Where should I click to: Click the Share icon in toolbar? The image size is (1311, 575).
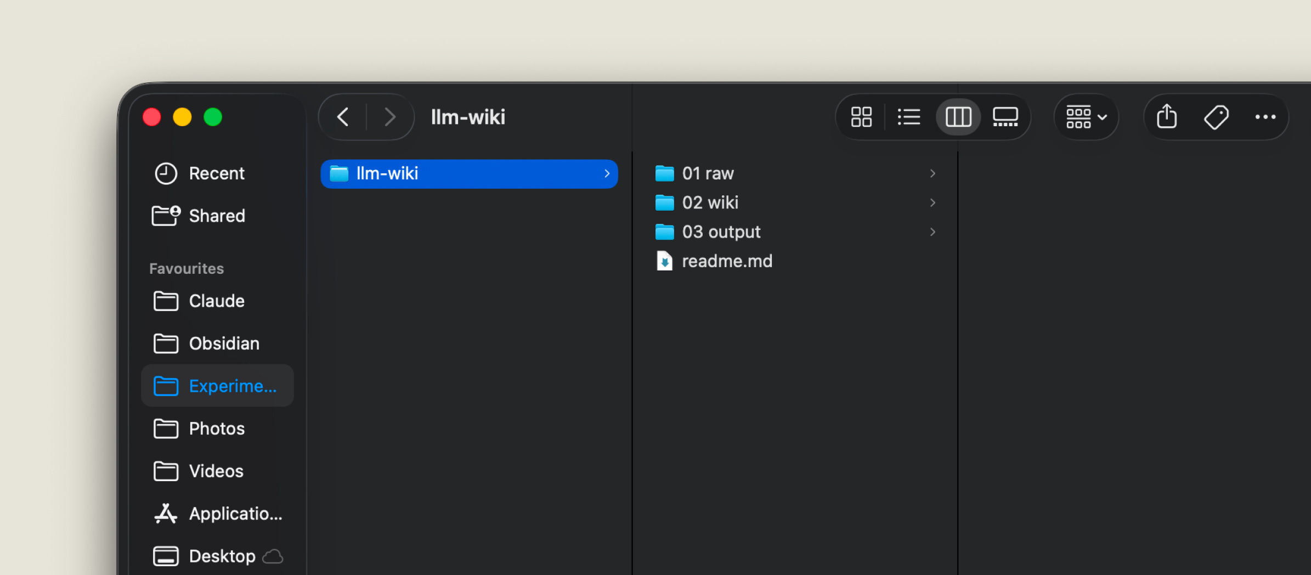(x=1167, y=116)
